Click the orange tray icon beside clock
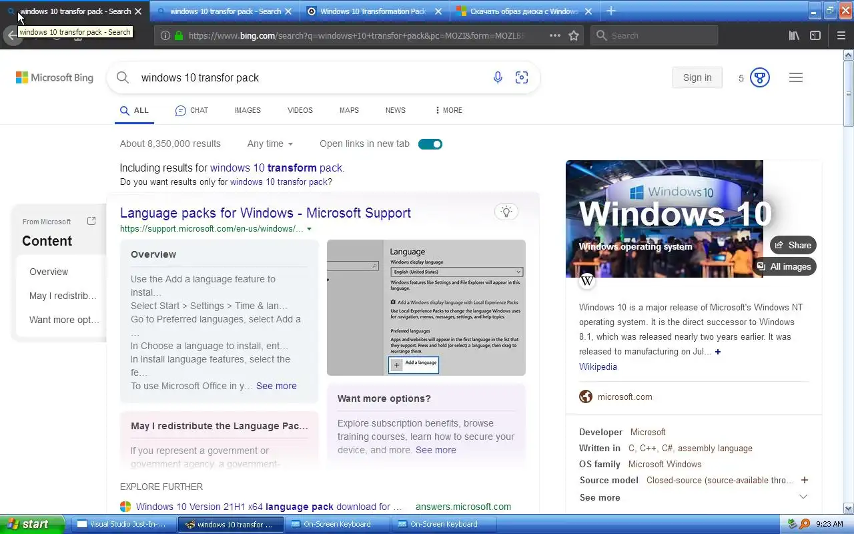Viewport: 854px width, 534px height. pos(805,524)
